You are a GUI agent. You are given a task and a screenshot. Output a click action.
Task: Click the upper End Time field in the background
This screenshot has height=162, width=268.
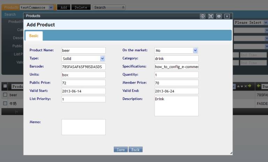[x=253, y=55]
